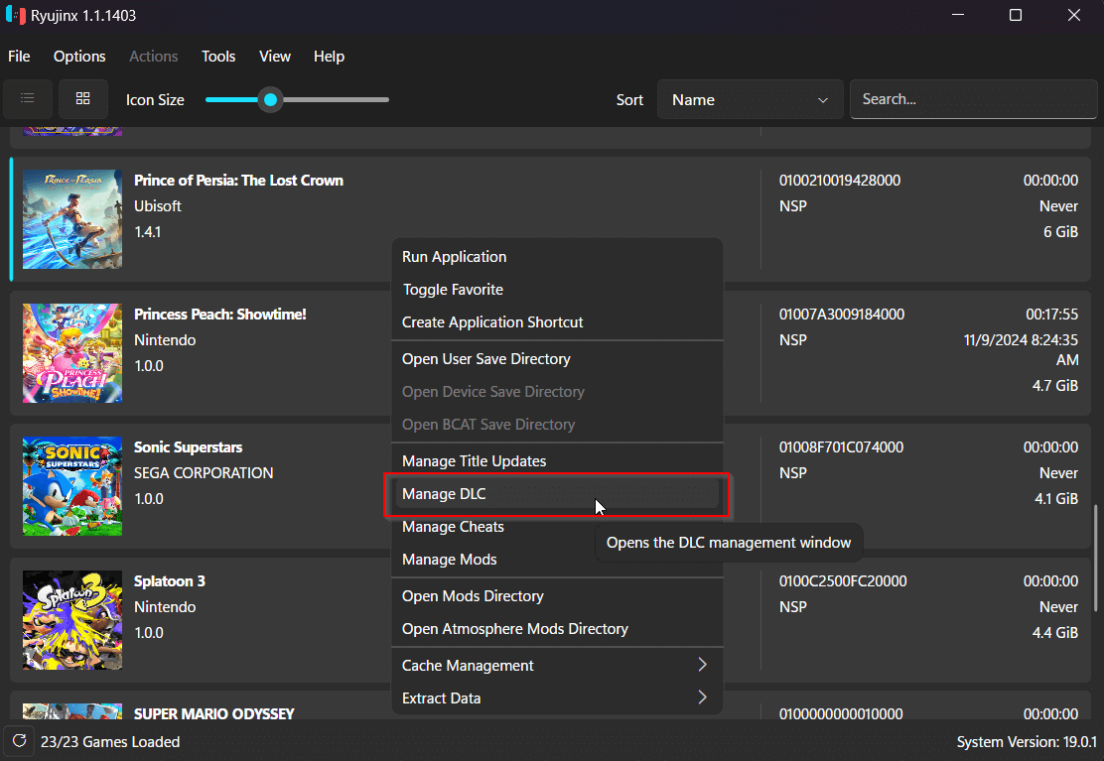Screen dimensions: 1104x761
Task: Select Open Mods Directory
Action: [557, 595]
